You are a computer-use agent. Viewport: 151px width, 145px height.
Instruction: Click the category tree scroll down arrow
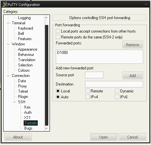[x=46, y=128]
